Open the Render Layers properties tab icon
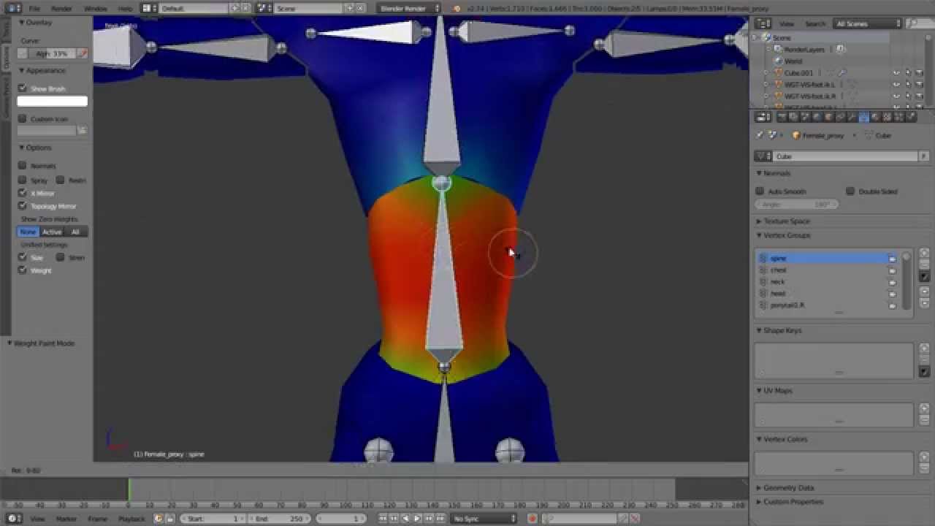 tap(793, 117)
